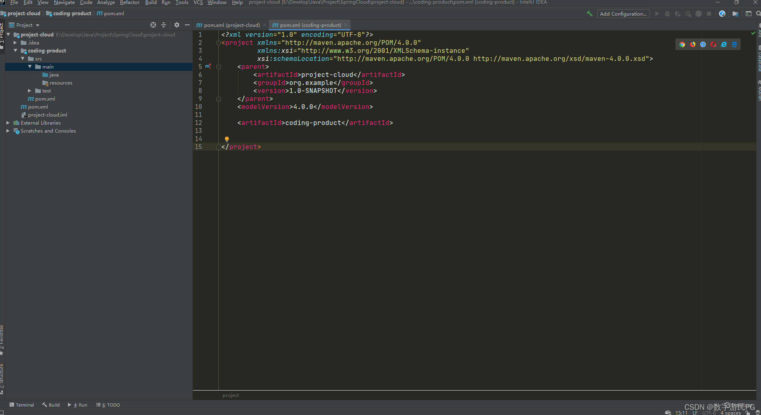This screenshot has height=415, width=761.
Task: Open the file in Opera browser icon
Action: point(713,44)
